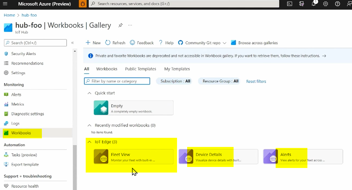The image size is (352, 190).
Task: Click the hub-foo IoT Hub resource icon
Action: 8,28
